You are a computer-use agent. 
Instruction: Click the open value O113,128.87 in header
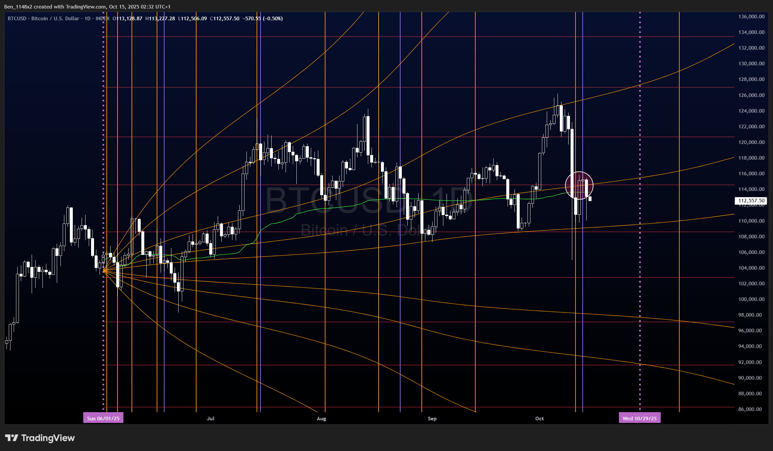(127, 19)
